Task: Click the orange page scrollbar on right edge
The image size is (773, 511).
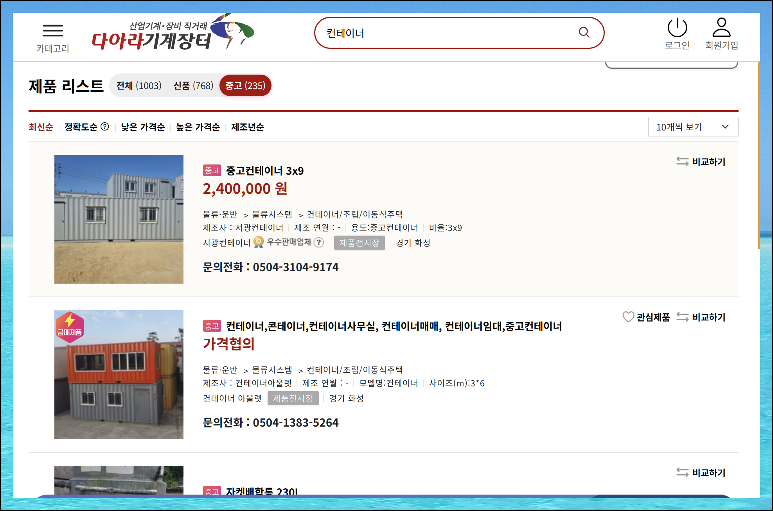Action: [x=759, y=156]
